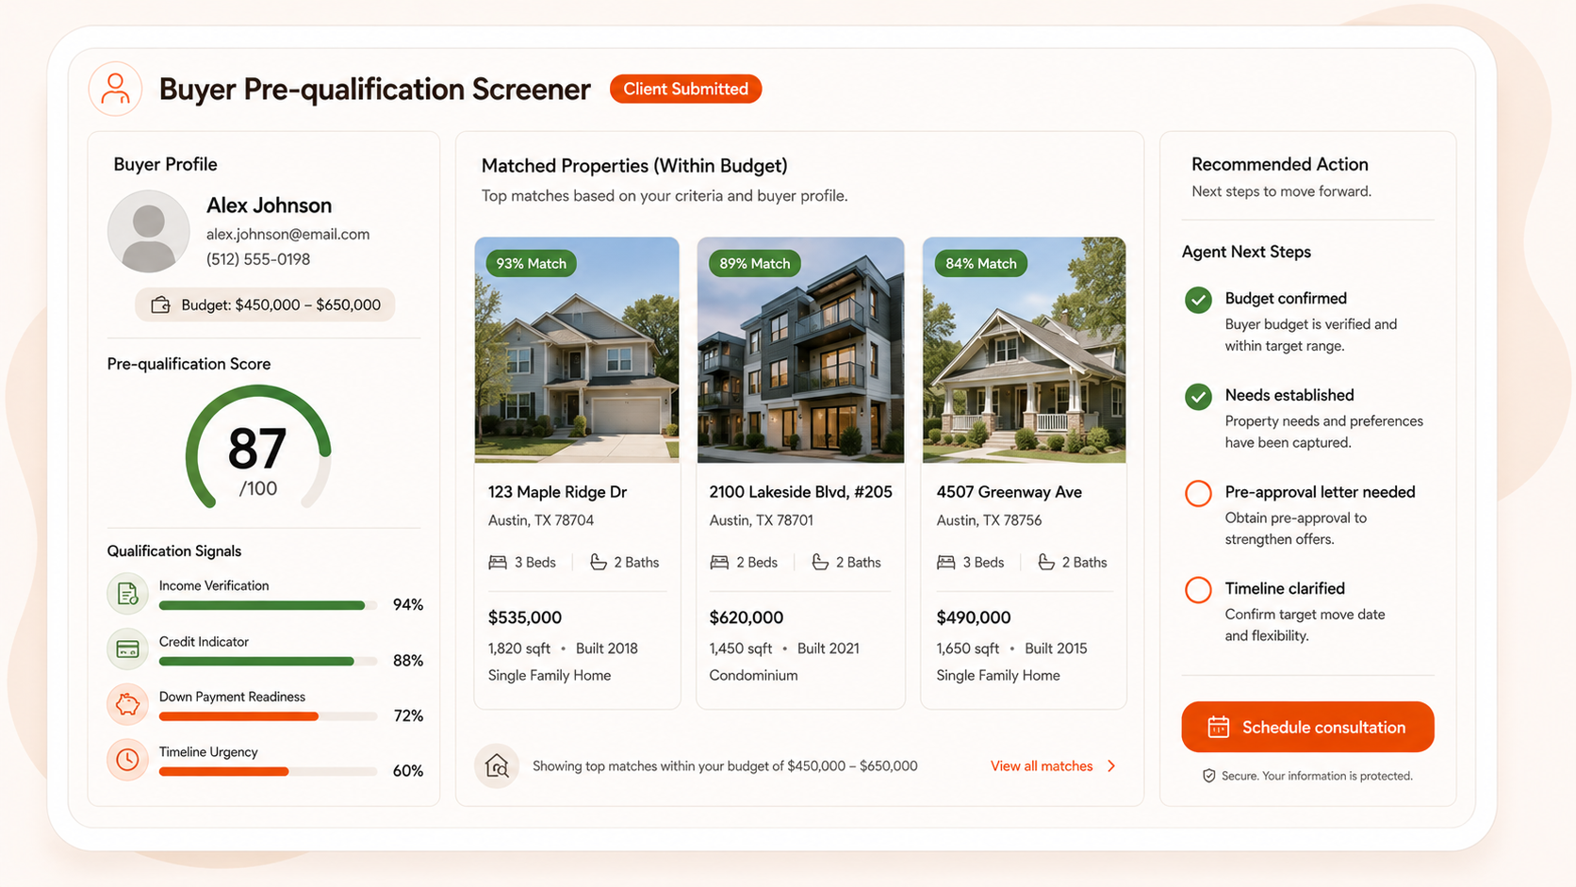Click the 84% Match badge
The width and height of the screenshot is (1576, 887).
click(980, 263)
